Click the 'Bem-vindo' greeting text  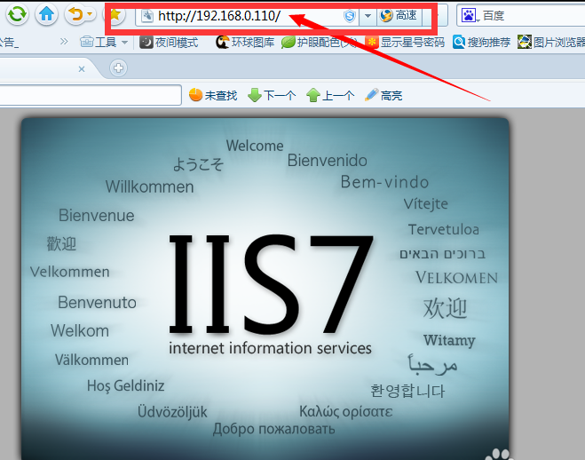point(384,182)
